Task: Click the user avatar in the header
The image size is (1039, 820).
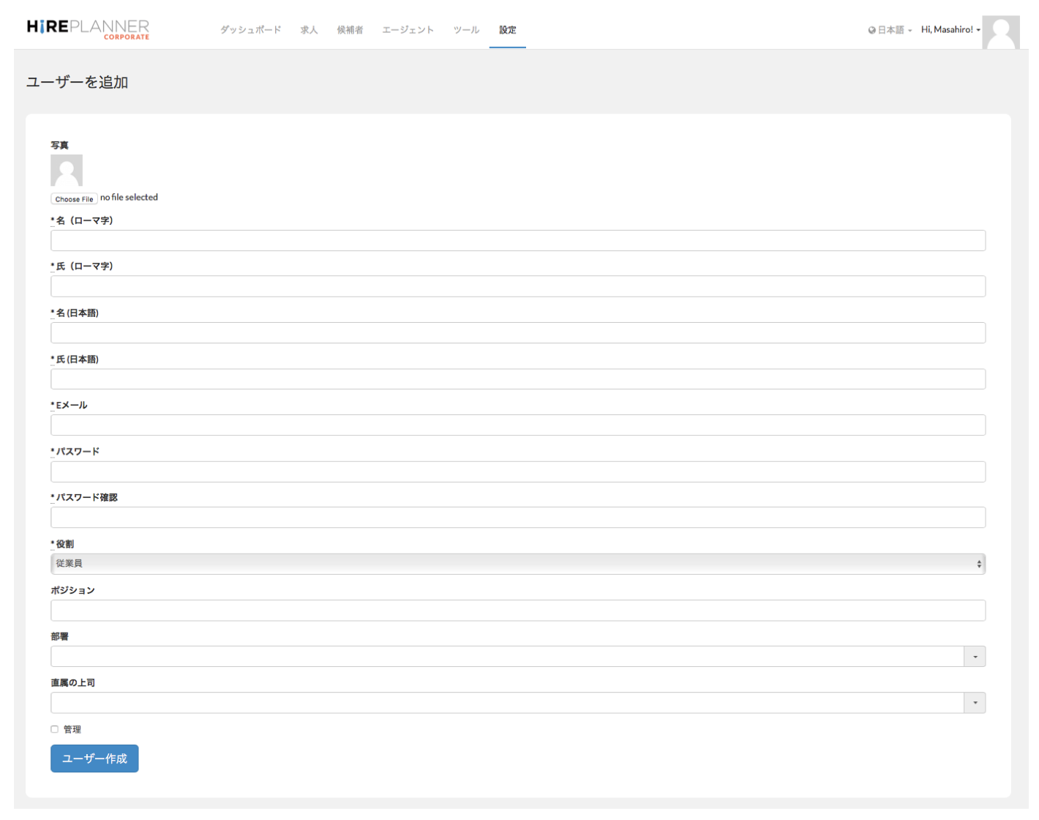Action: click(x=1000, y=32)
